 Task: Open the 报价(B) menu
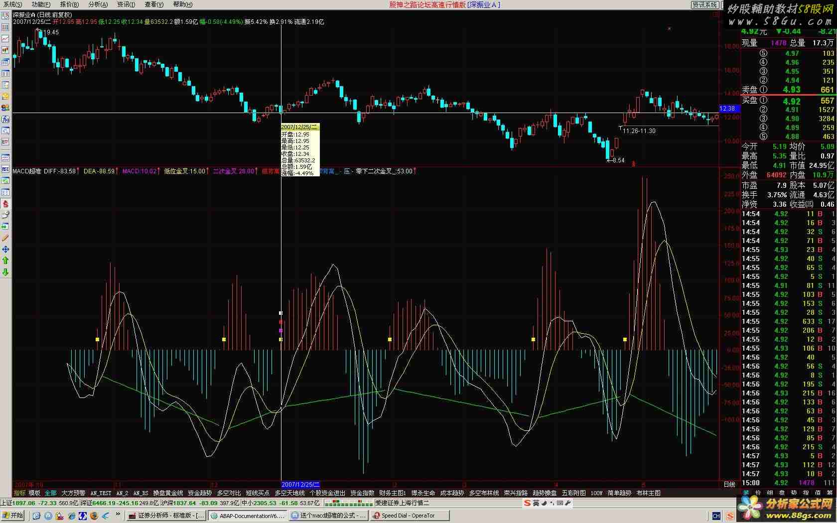(x=69, y=4)
